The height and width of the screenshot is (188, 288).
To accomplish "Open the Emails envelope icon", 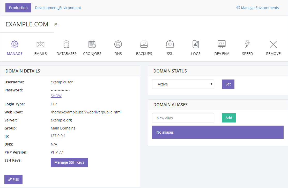I will coord(40,45).
